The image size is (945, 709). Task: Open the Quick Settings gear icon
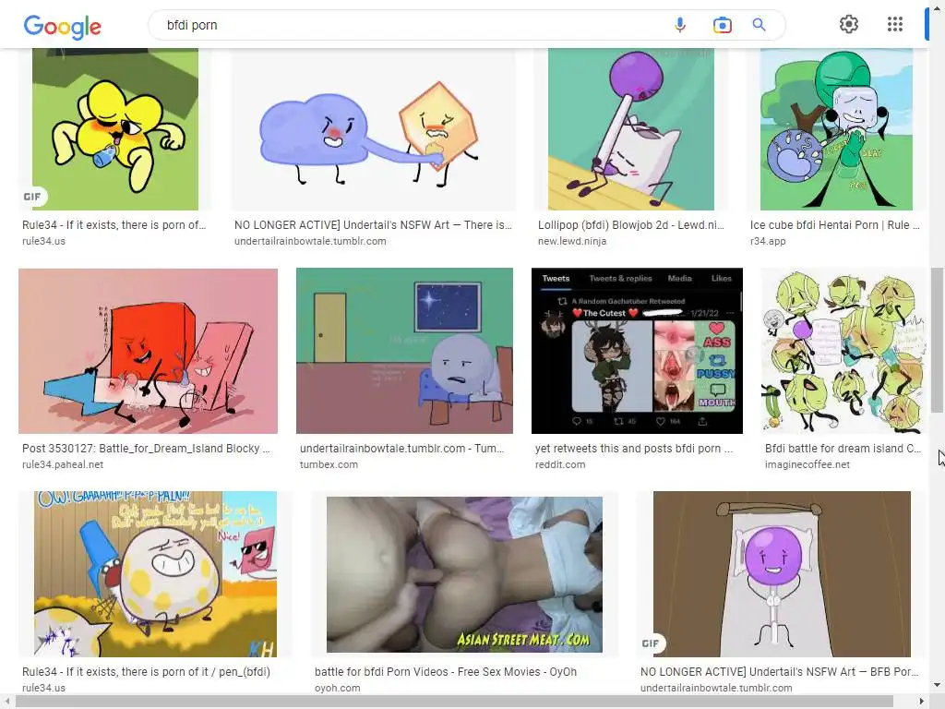(x=849, y=24)
